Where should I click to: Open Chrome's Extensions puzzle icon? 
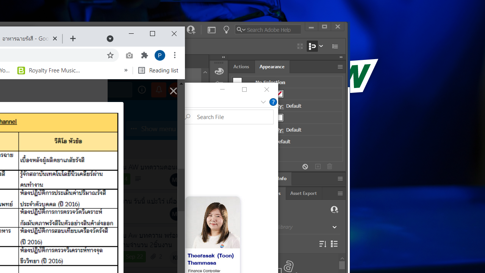[144, 55]
